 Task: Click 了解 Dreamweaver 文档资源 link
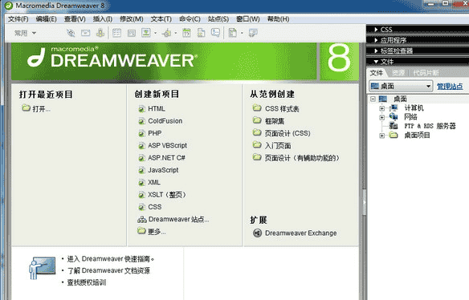(x=108, y=270)
